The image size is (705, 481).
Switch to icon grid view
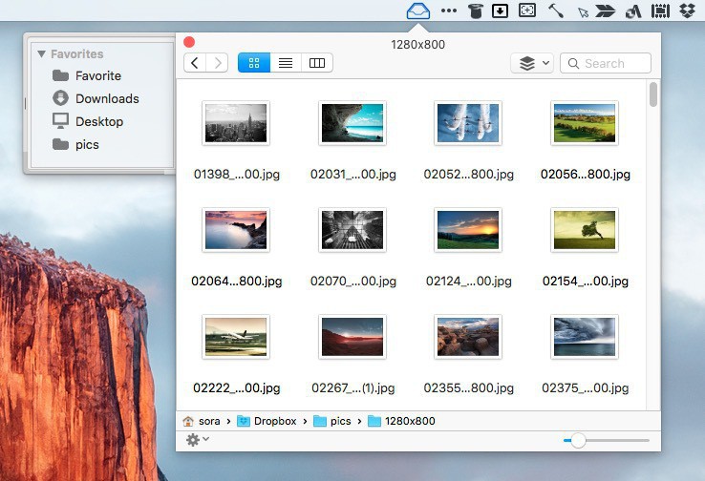(x=254, y=63)
